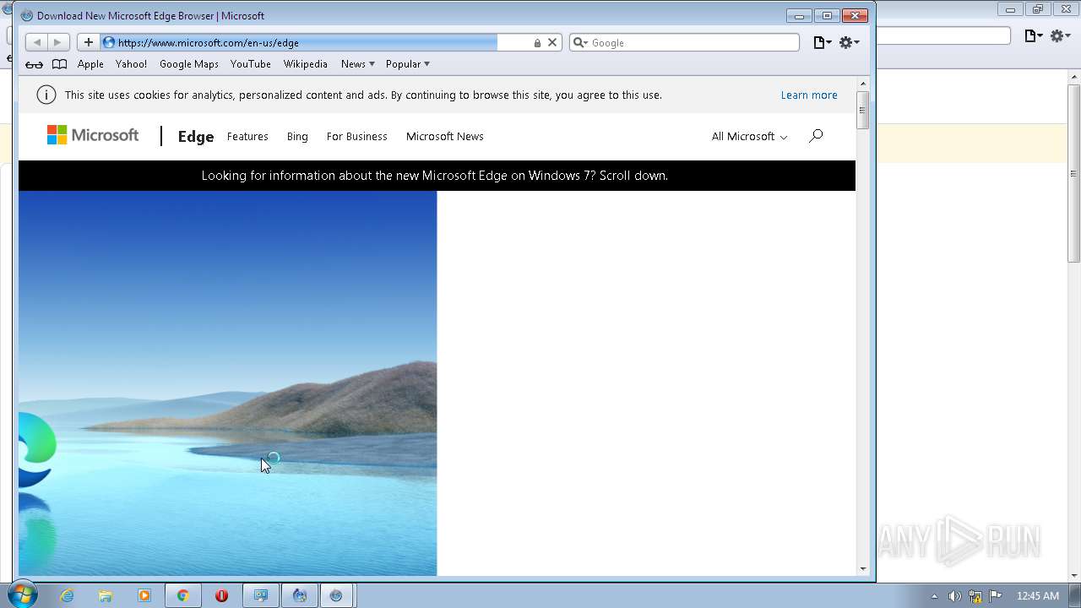Stop loading with the X in address bar
The width and height of the screenshot is (1081, 608).
click(x=552, y=42)
